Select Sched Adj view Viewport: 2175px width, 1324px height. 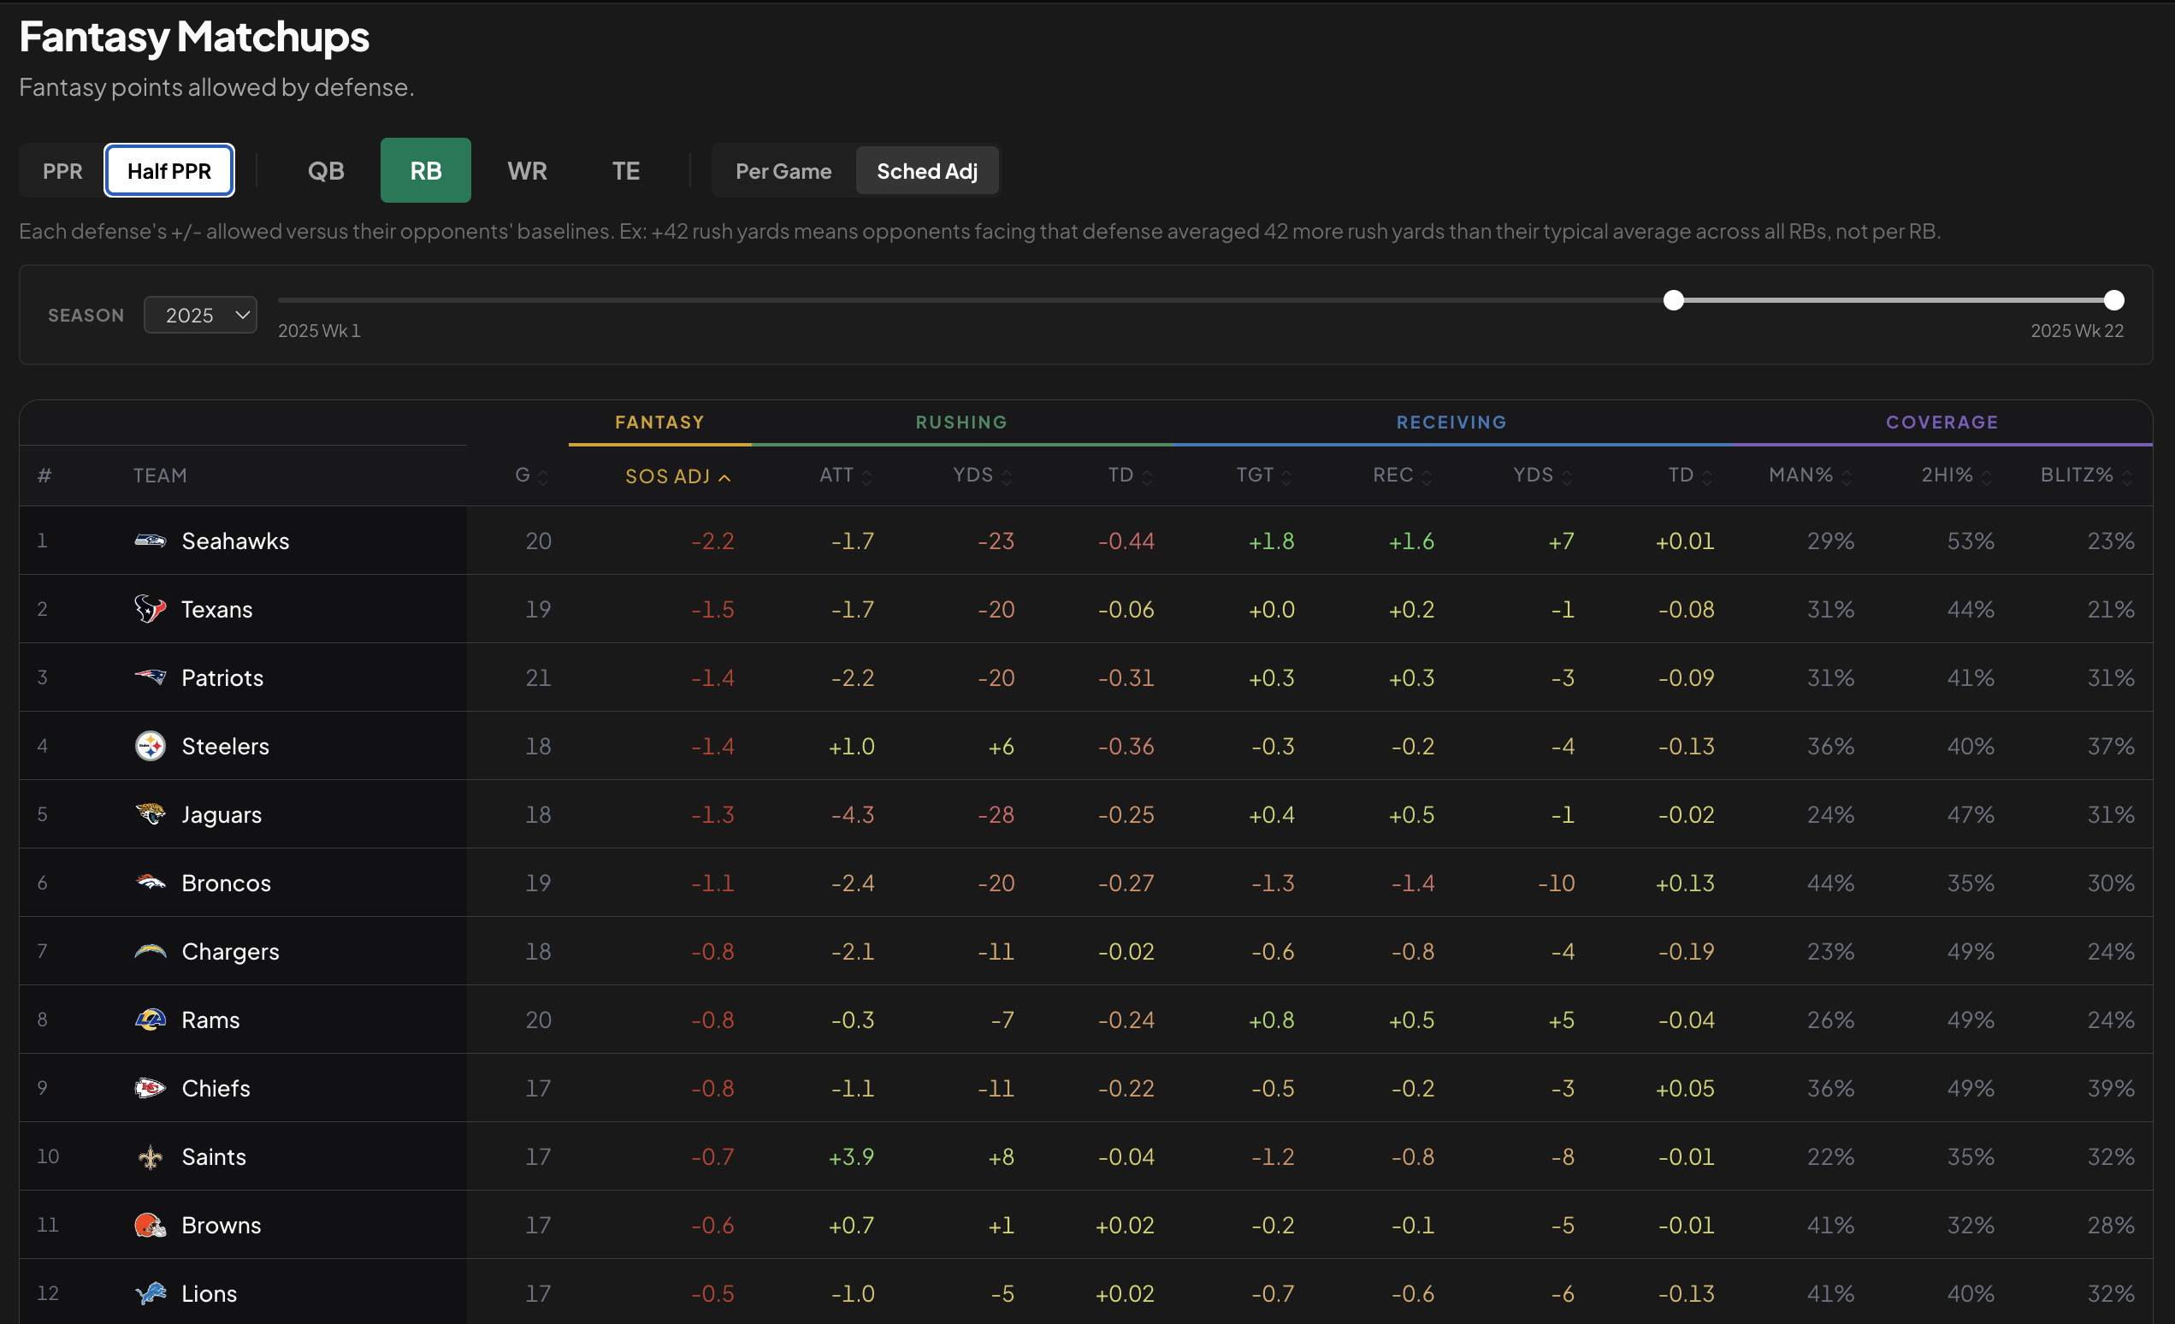pos(927,170)
